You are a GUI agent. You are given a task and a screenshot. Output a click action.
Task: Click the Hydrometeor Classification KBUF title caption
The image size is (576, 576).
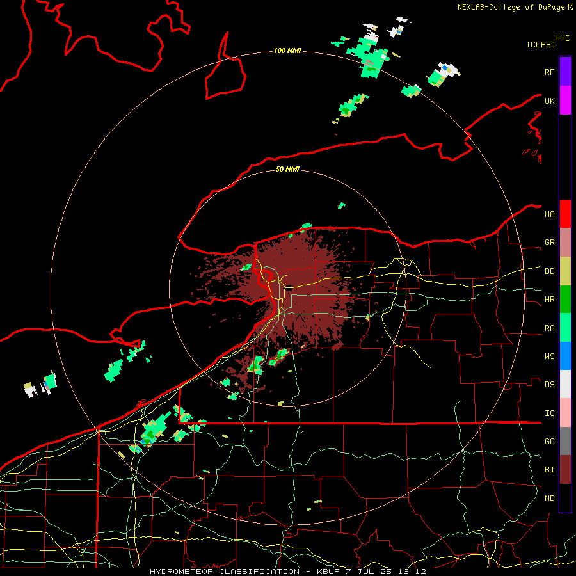[x=288, y=572]
